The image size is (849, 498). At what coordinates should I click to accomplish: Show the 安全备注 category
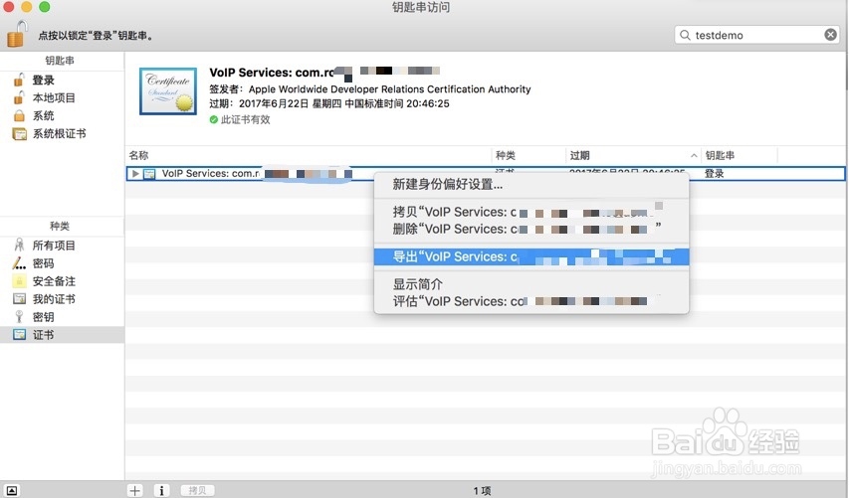click(x=62, y=281)
